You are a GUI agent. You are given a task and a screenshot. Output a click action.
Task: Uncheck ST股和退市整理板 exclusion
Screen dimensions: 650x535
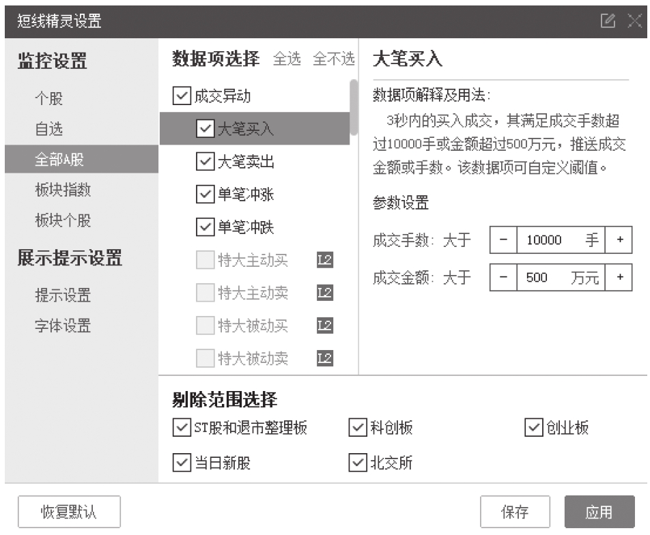pos(182,428)
